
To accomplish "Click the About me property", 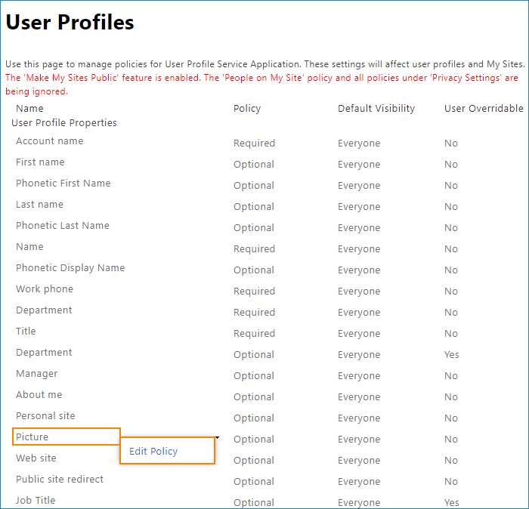I will tap(39, 394).
